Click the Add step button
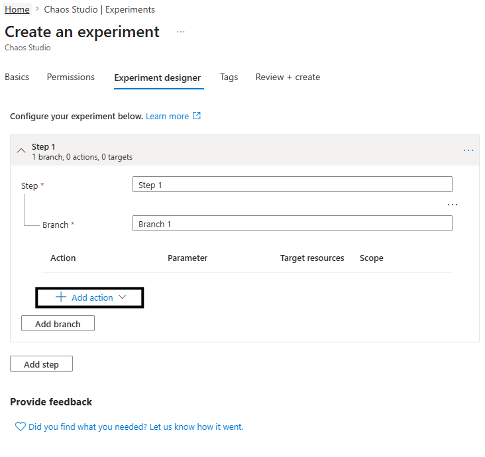The image size is (485, 457). pos(41,364)
